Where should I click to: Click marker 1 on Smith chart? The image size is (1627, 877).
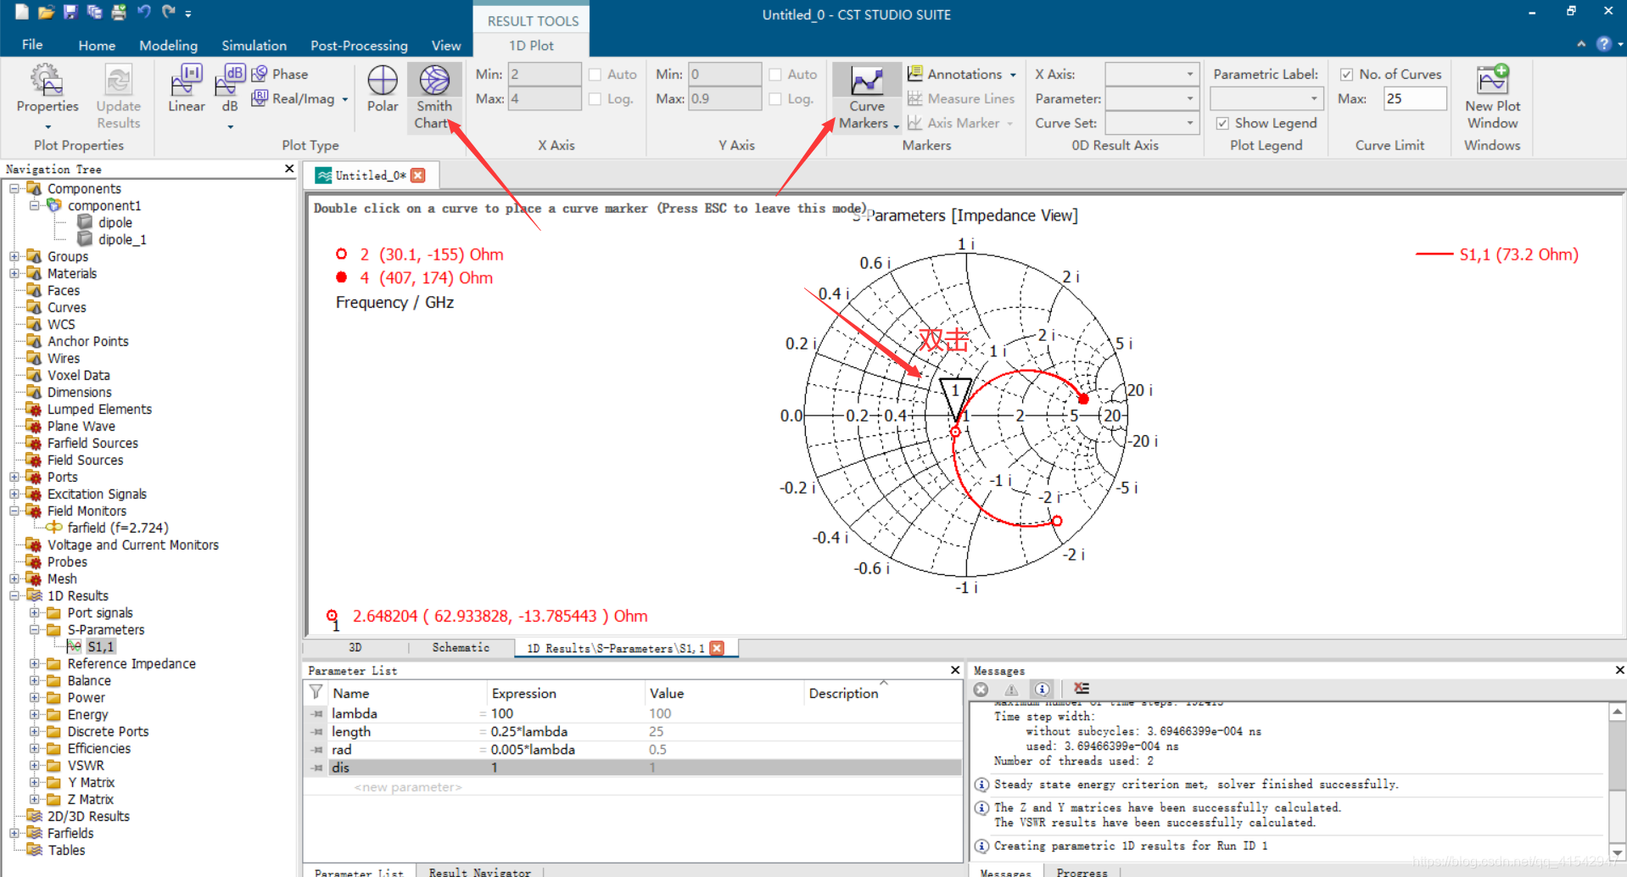[955, 399]
